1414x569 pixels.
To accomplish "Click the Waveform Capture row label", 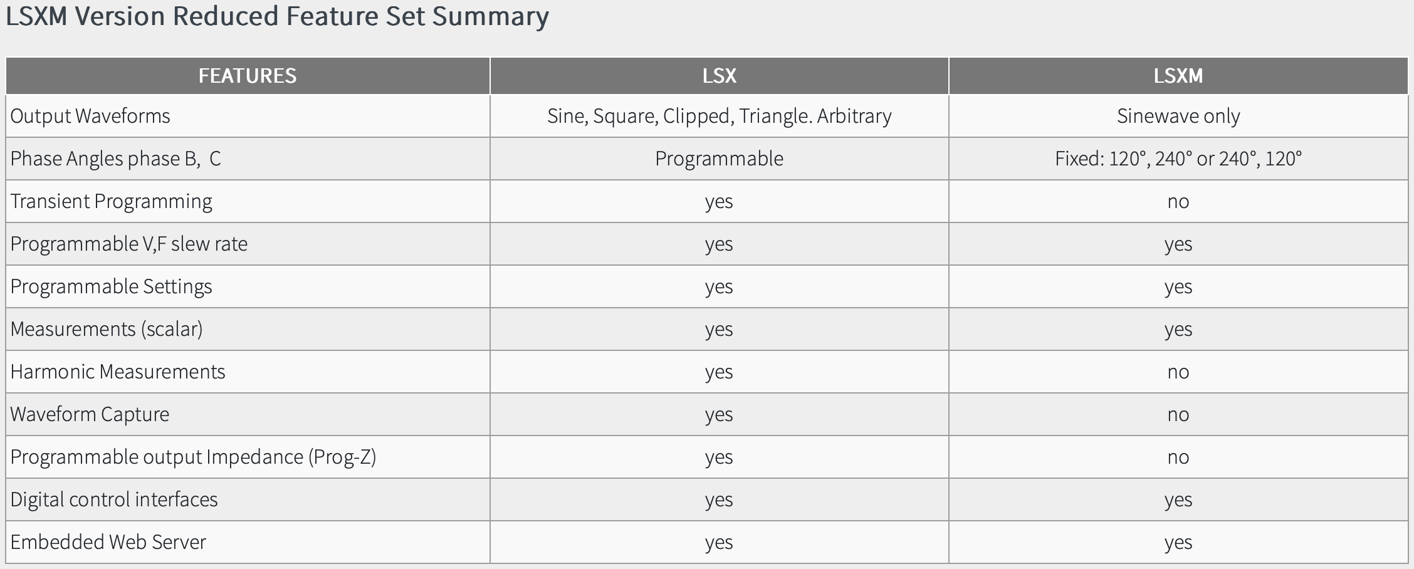I will [x=90, y=414].
